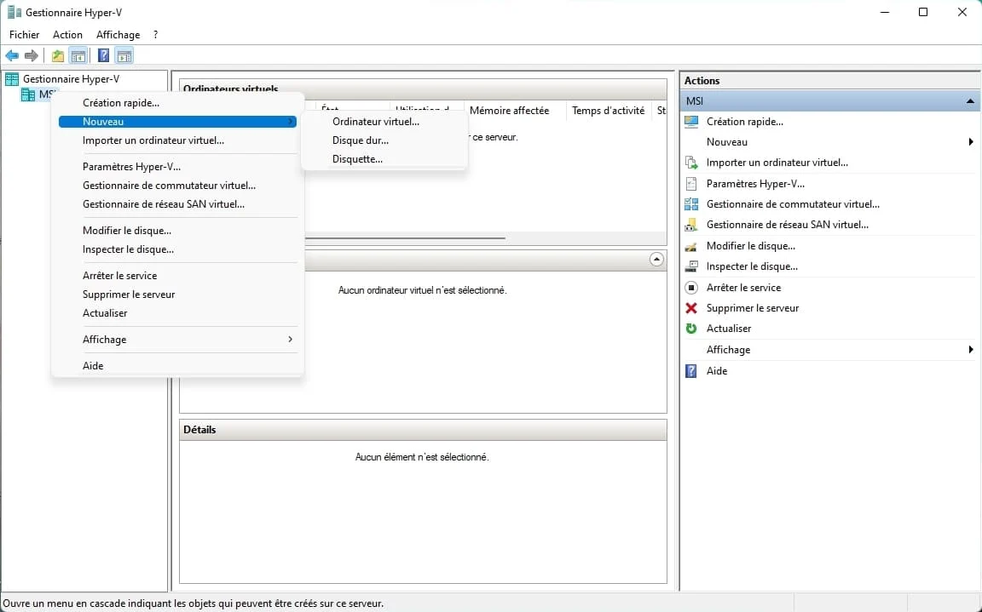
Task: Expand Nouveau arrow in Actions pane
Action: (971, 142)
